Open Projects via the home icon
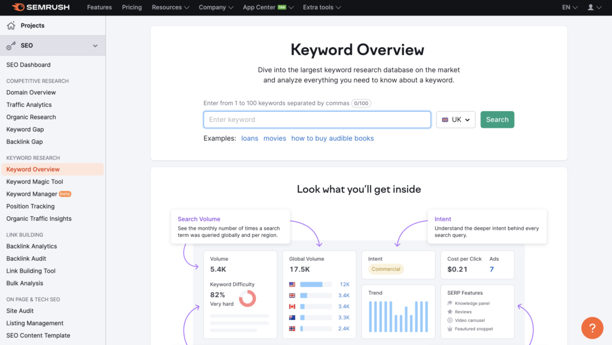The height and width of the screenshot is (345, 612). (x=10, y=26)
